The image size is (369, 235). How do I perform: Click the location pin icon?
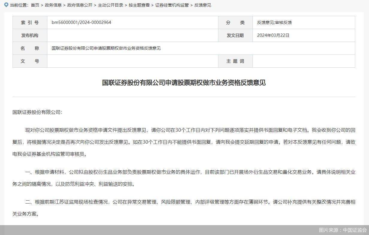point(7,5)
